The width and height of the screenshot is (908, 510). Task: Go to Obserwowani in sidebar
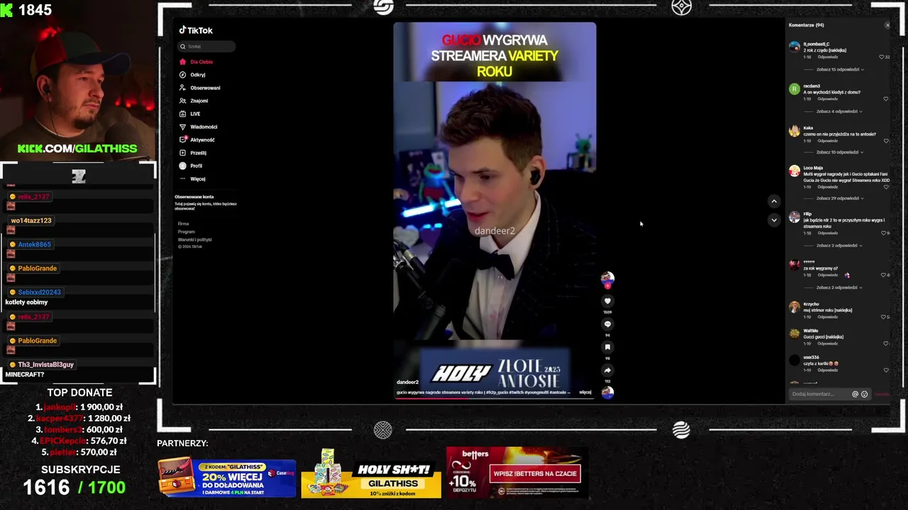click(199, 88)
